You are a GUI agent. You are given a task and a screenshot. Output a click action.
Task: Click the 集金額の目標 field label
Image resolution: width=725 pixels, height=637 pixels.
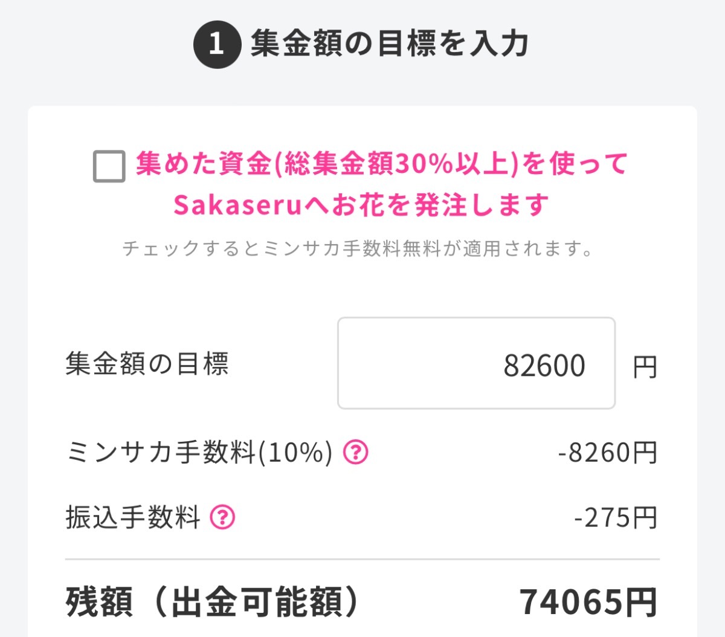147,364
